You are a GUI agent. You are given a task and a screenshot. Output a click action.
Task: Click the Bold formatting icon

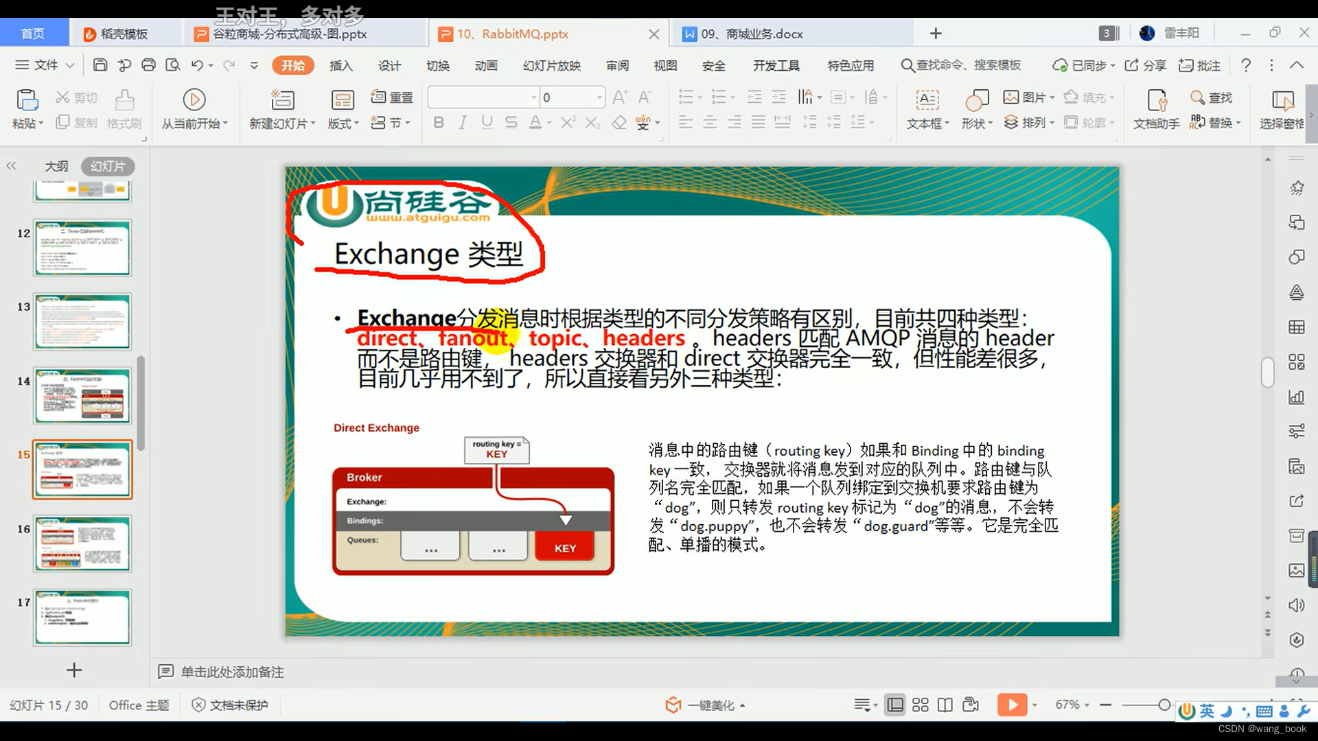pyautogui.click(x=437, y=122)
